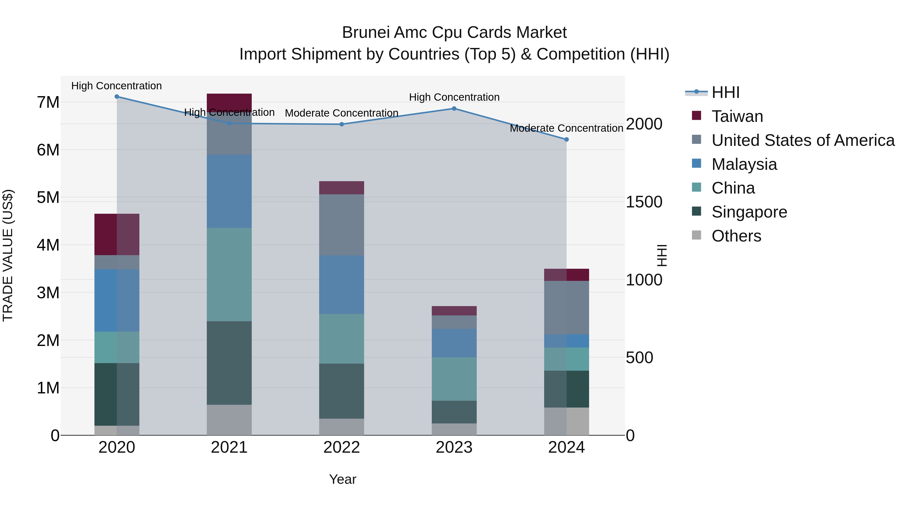Toggle the Others legend entry
The image size is (909, 511).
pos(726,236)
